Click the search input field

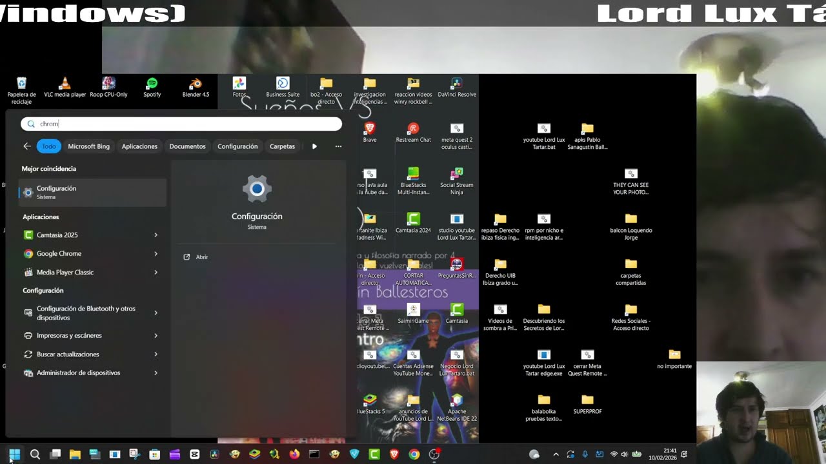point(181,124)
